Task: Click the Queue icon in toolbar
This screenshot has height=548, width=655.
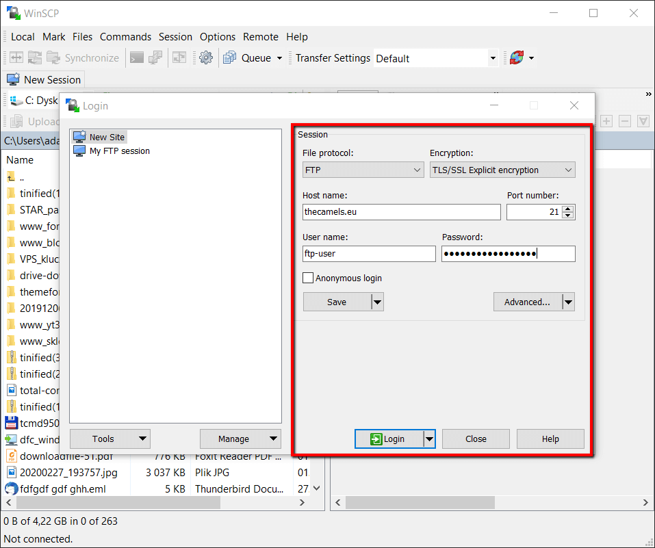Action: 229,58
